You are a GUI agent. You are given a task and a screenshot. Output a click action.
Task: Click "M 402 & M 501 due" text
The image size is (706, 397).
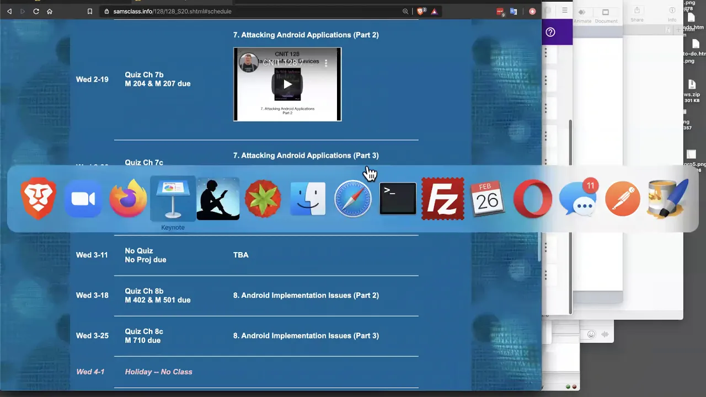tap(158, 300)
